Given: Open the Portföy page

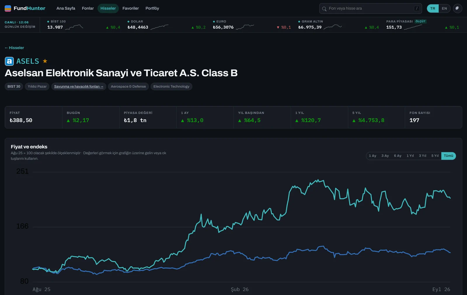Looking at the screenshot, I should [152, 8].
